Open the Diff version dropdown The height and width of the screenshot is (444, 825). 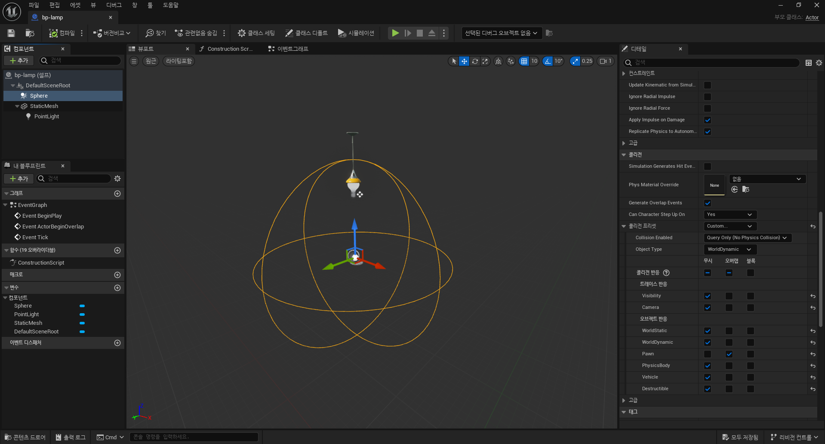point(111,33)
